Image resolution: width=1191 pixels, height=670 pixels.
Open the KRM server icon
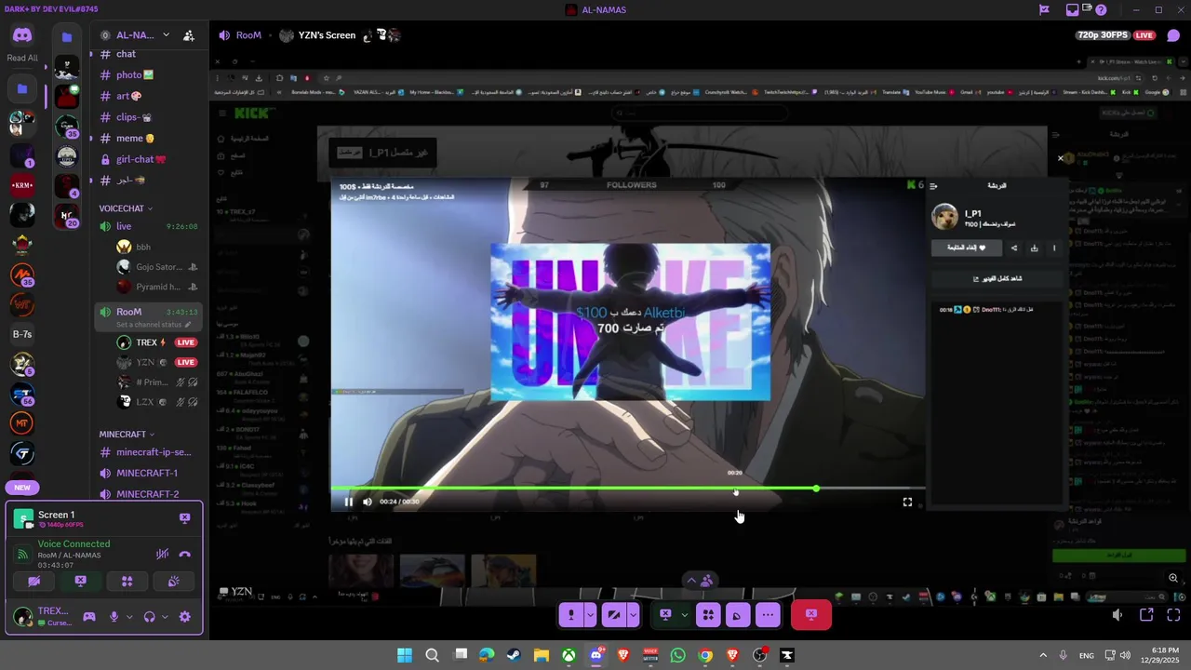coord(22,185)
